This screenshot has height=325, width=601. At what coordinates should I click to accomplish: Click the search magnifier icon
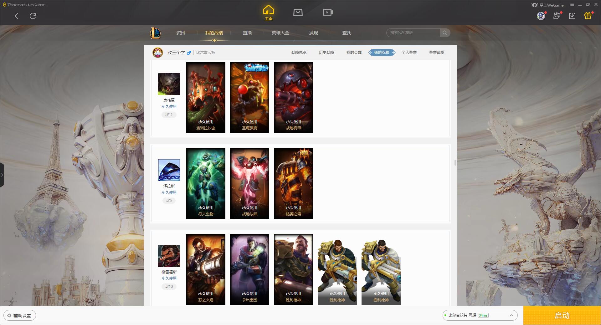click(x=445, y=33)
